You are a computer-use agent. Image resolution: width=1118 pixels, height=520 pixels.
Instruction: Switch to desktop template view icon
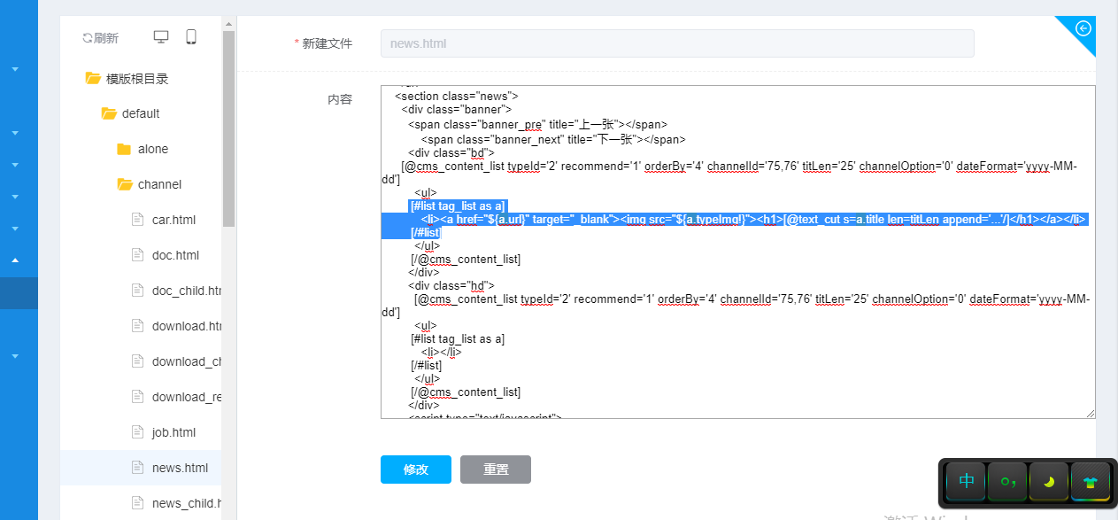pos(161,37)
